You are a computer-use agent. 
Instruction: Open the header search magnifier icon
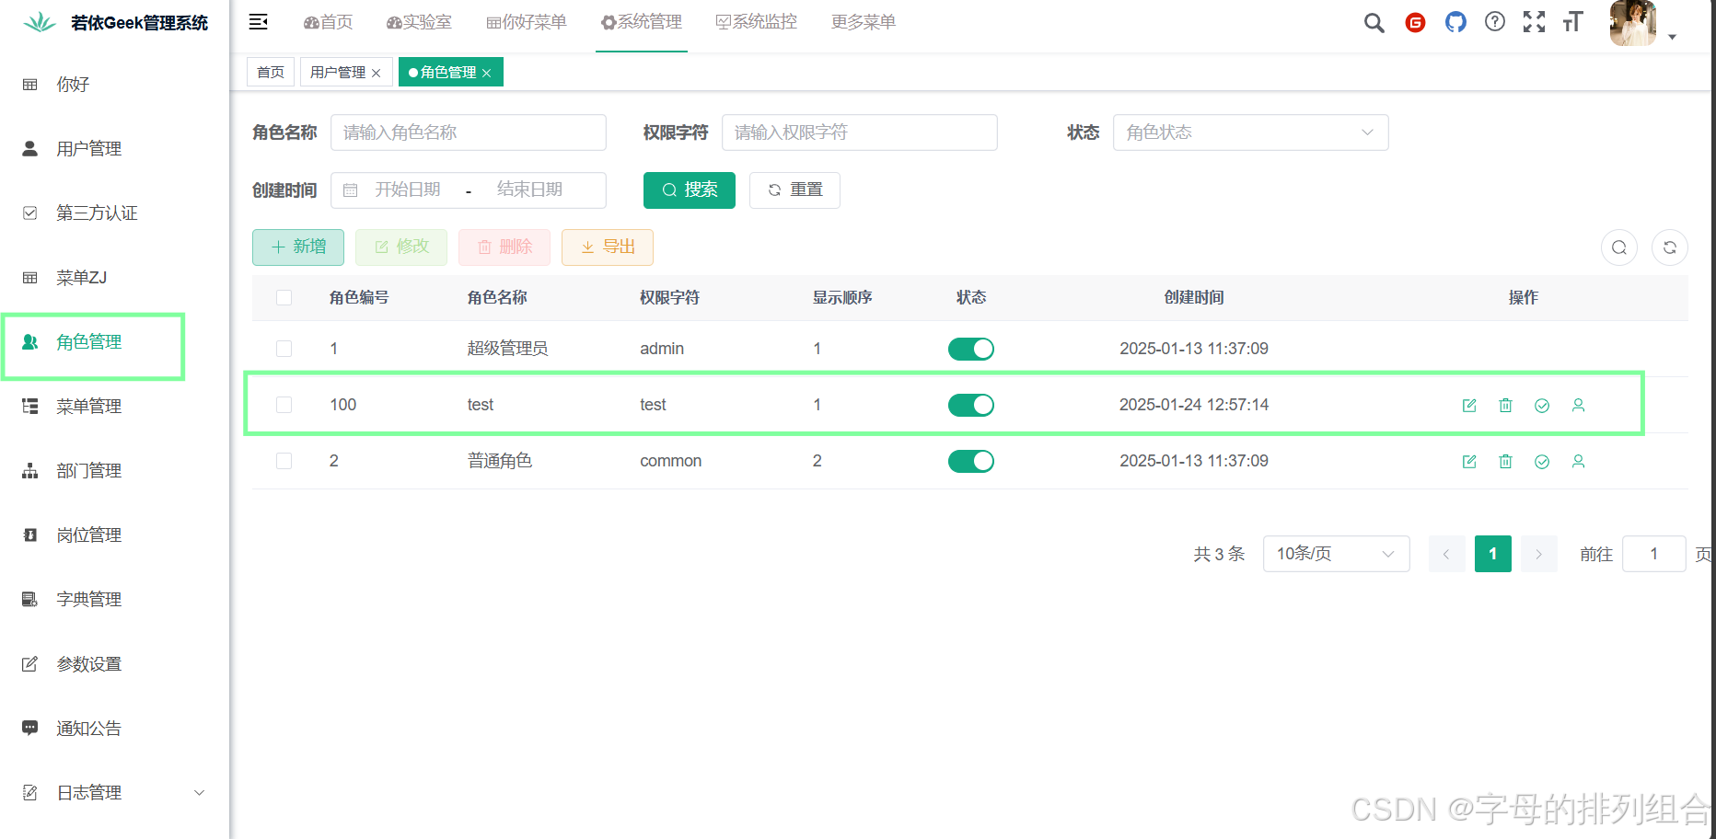coord(1374,23)
